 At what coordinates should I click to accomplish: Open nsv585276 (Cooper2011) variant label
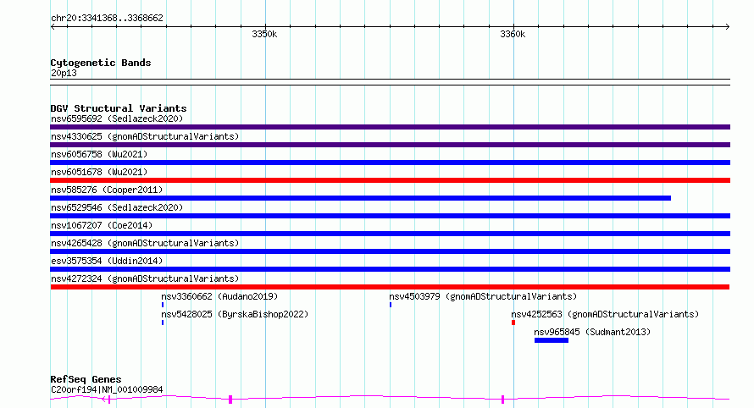click(107, 190)
